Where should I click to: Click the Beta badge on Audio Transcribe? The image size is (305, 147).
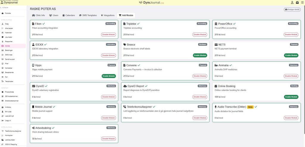point(250,107)
